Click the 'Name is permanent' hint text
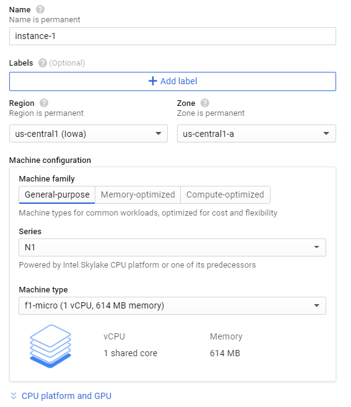This screenshot has height=407, width=351. pyautogui.click(x=45, y=20)
